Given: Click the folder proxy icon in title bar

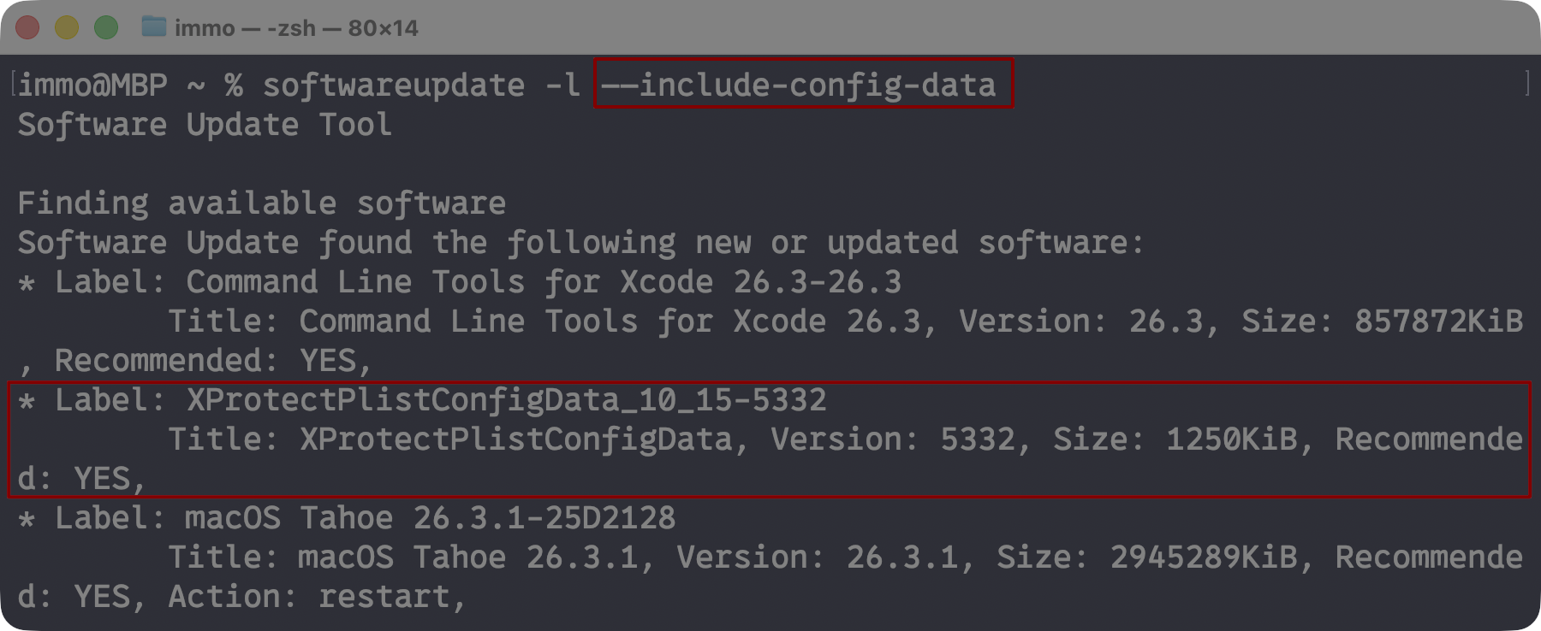Looking at the screenshot, I should (x=154, y=27).
